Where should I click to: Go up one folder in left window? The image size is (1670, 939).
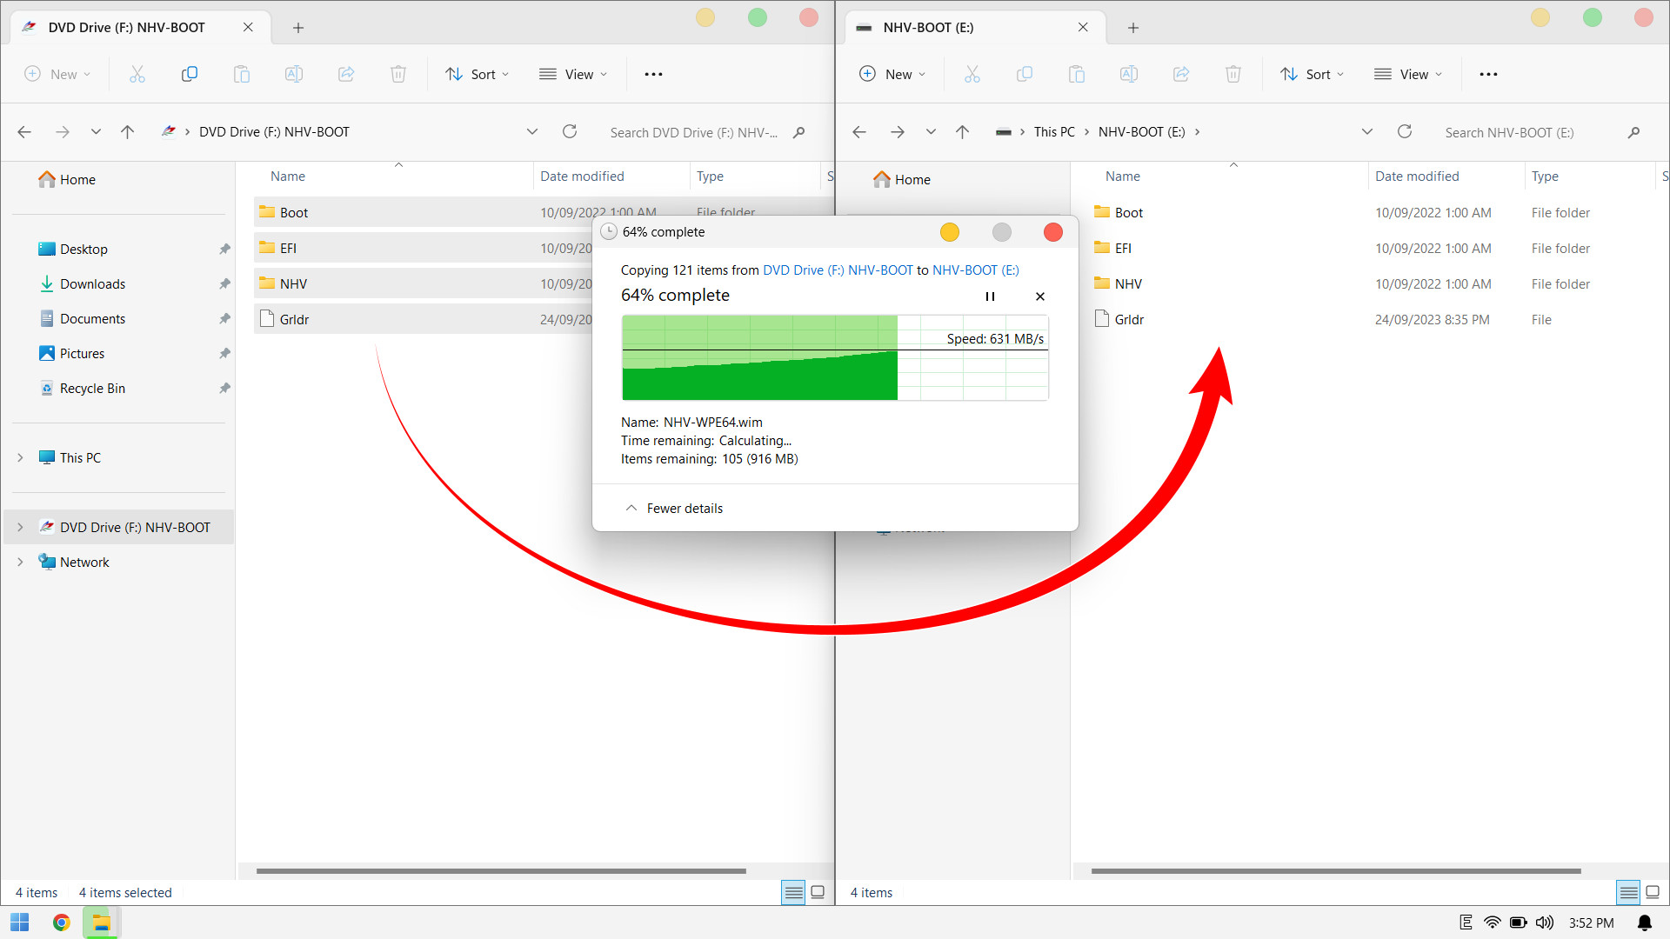tap(127, 131)
